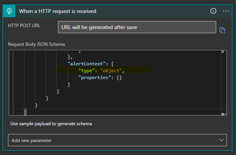
Task: Click the scrollbar bottom handle in editor
Action: tap(223, 114)
